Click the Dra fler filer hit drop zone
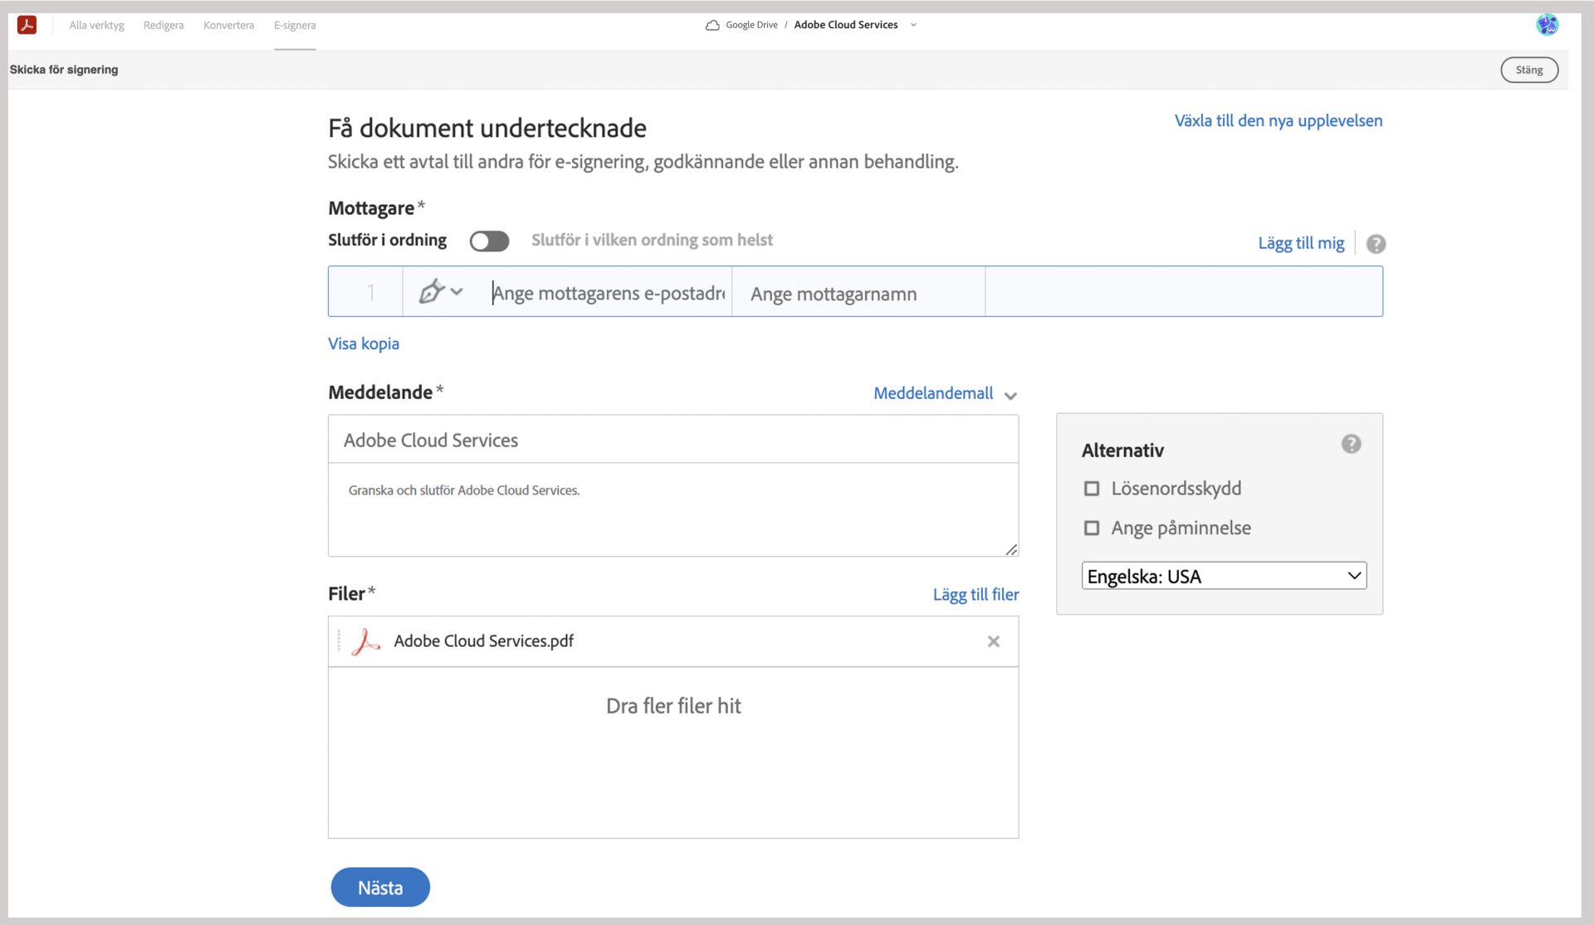This screenshot has height=925, width=1594. tap(673, 752)
